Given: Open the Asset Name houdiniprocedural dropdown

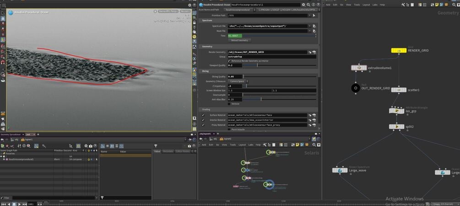Looking at the screenshot, I should point(241,10).
